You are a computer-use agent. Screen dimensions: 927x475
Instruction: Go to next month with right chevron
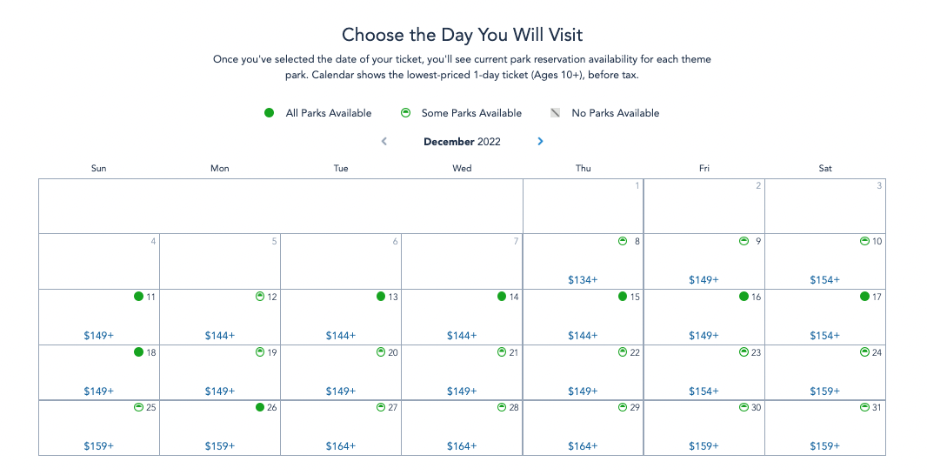[540, 142]
